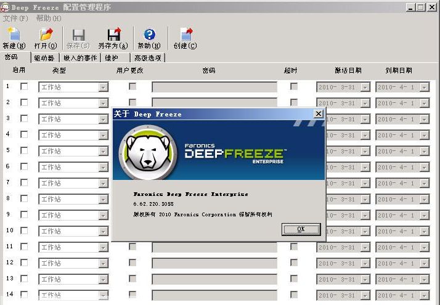
Task: Tick the 启用 checkbox in row 12
Action: 25,262
